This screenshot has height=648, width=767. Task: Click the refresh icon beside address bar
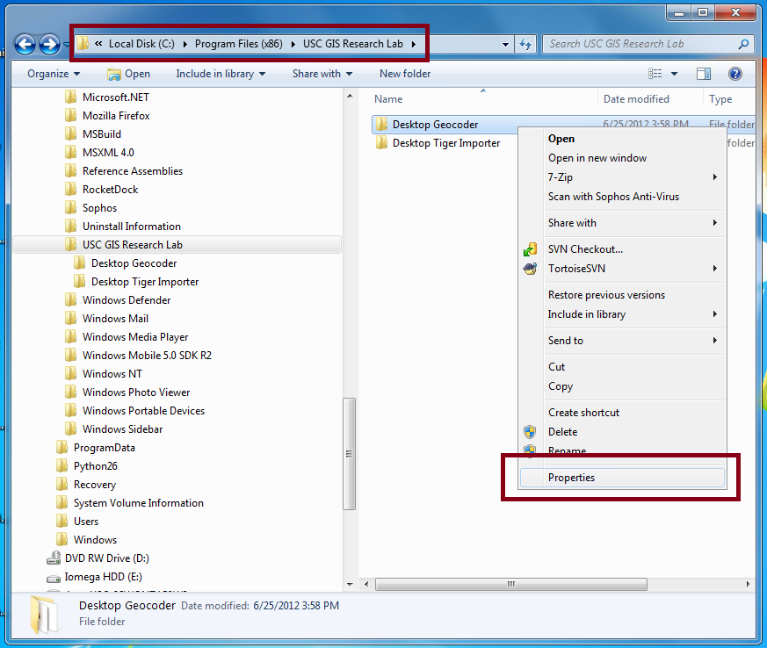coord(526,44)
